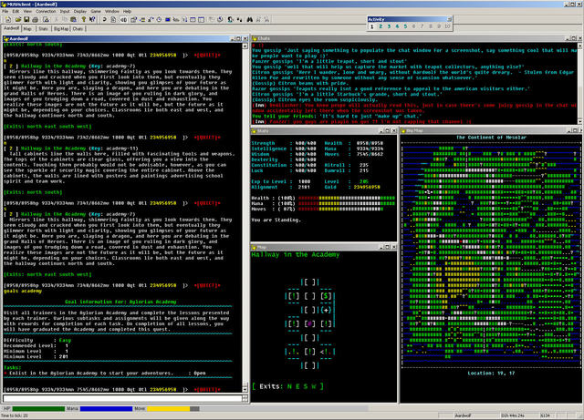The image size is (584, 420).
Task: Open the Display menu
Action: click(x=80, y=12)
